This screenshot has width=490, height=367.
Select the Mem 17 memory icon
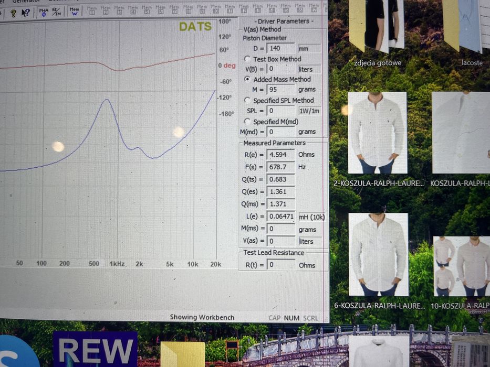314,8
